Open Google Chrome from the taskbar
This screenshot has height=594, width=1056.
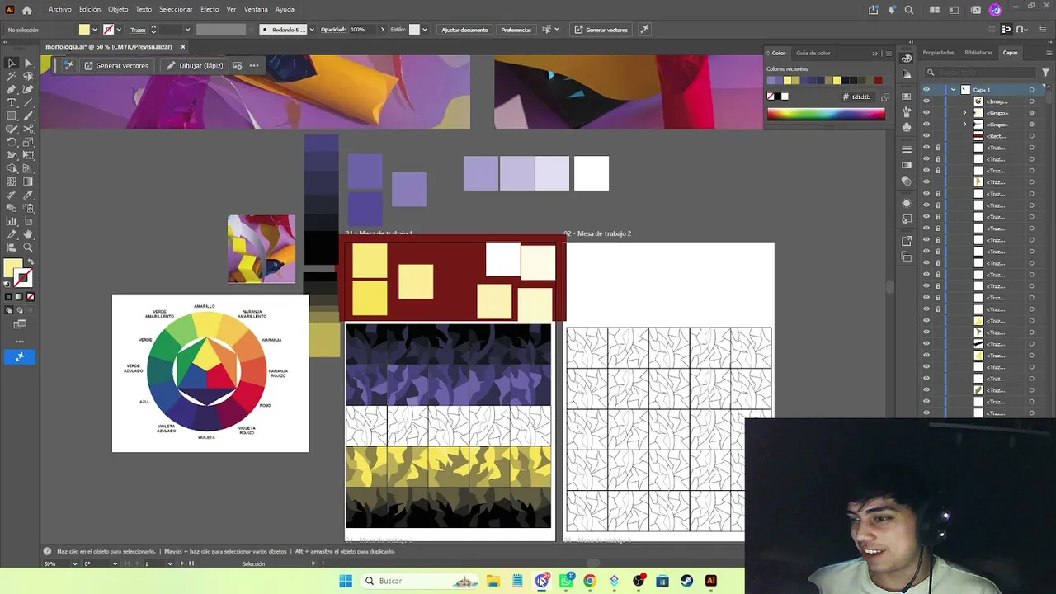pos(590,581)
